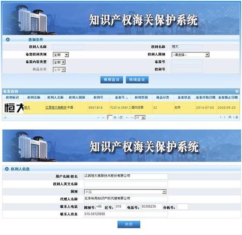This screenshot has height=235, width=242.
Task: Click the 权利标识 column header
Action: click(x=12, y=98)
